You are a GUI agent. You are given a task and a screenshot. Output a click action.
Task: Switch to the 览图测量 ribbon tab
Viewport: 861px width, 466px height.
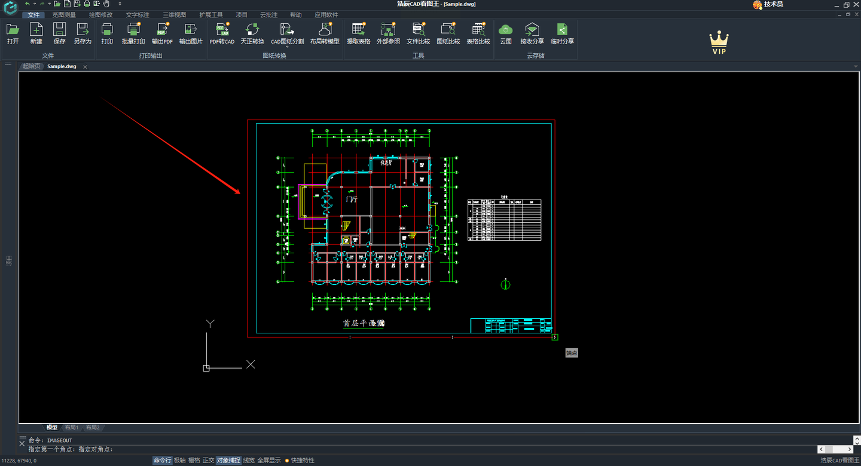[x=64, y=15]
